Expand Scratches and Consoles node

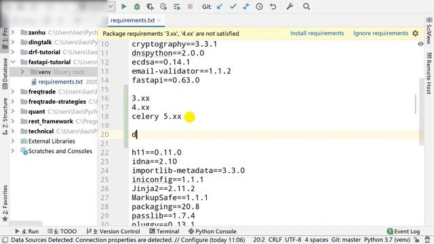[x=13, y=151]
